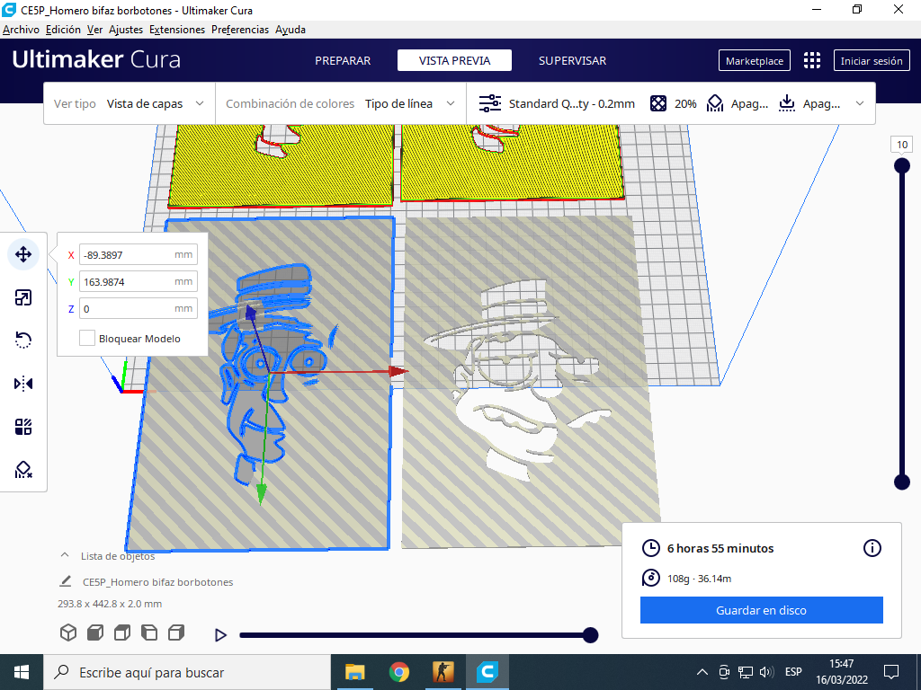Click the Iniciar sesión button

click(871, 60)
